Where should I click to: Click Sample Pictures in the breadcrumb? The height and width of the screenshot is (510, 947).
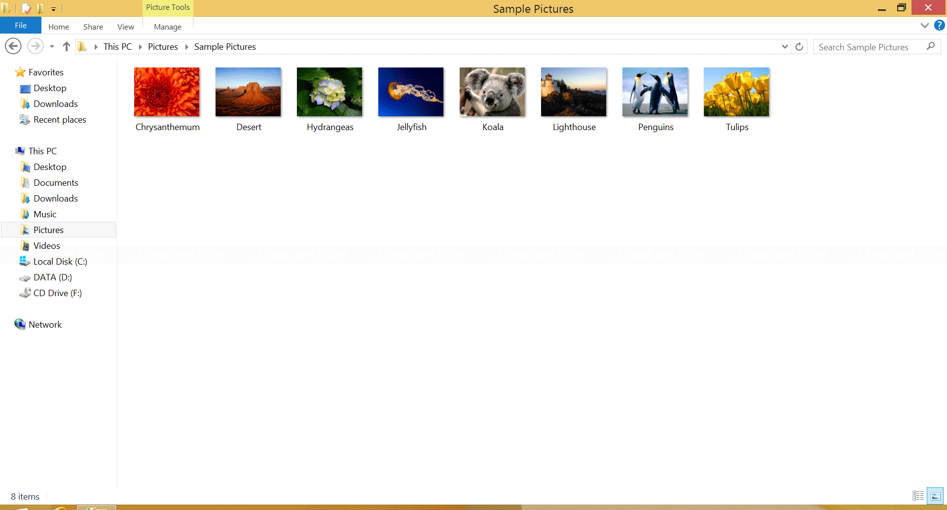click(225, 47)
